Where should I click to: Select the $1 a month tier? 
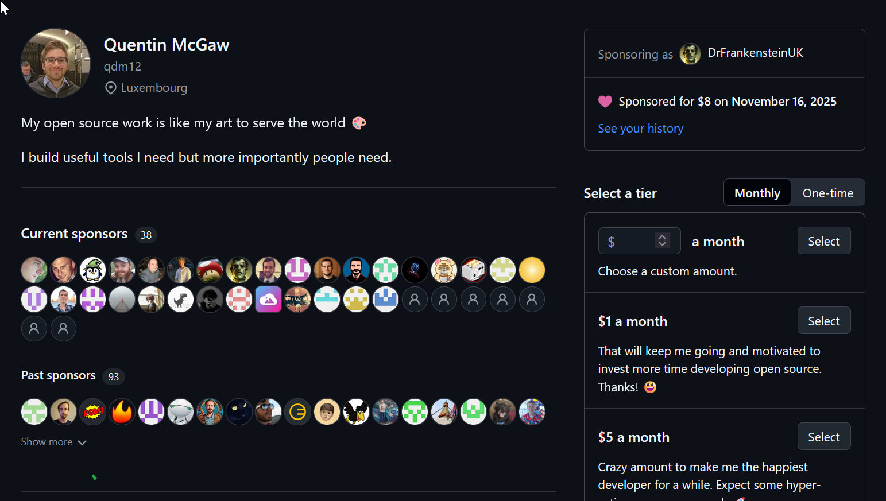click(823, 321)
